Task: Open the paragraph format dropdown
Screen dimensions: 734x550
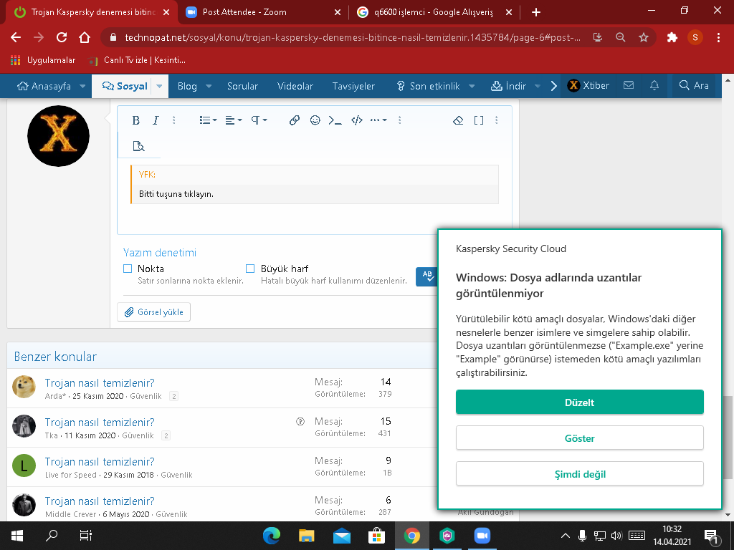Action: (259, 120)
